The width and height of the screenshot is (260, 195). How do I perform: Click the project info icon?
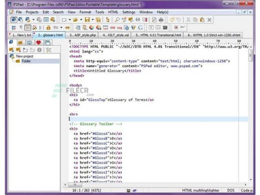pos(39,50)
